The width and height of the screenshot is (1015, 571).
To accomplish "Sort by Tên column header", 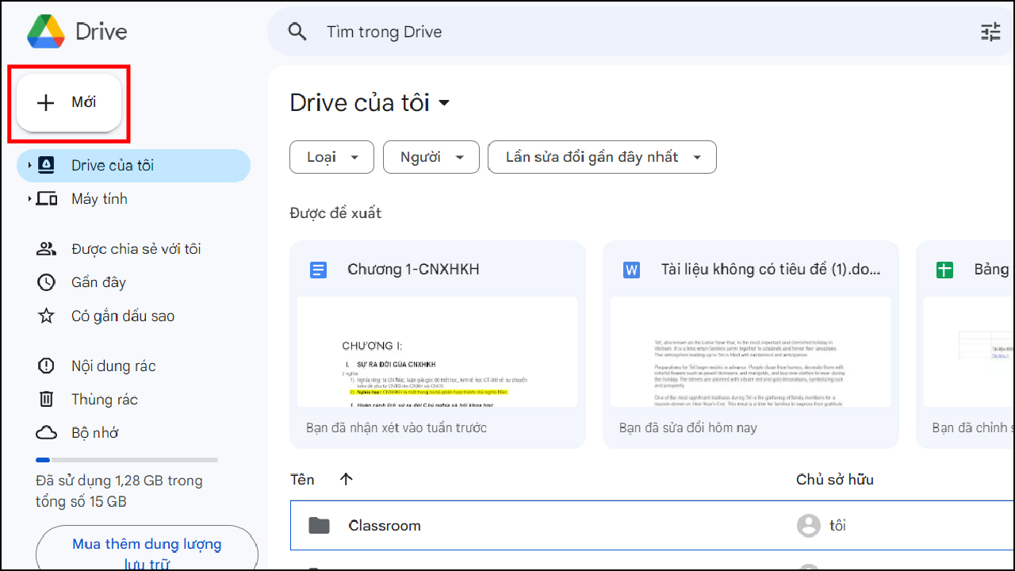I will click(302, 479).
